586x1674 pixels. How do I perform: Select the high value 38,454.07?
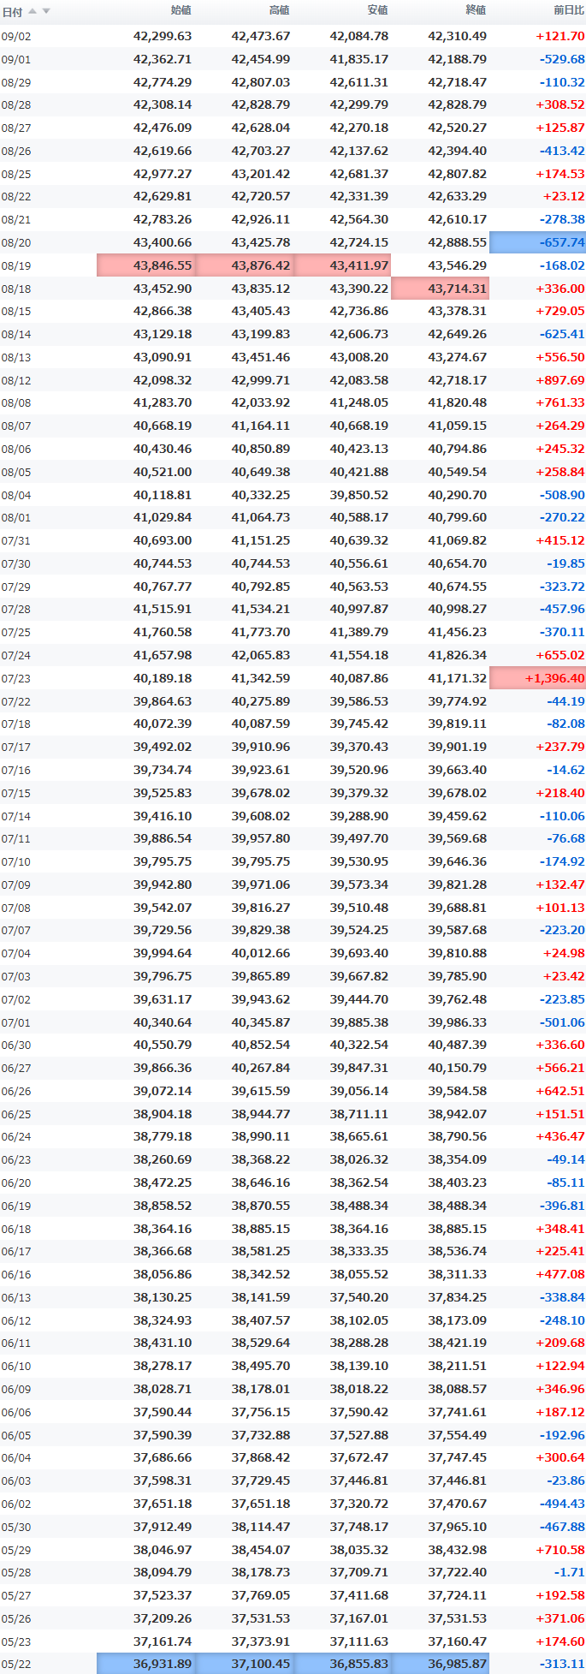coord(261,1549)
